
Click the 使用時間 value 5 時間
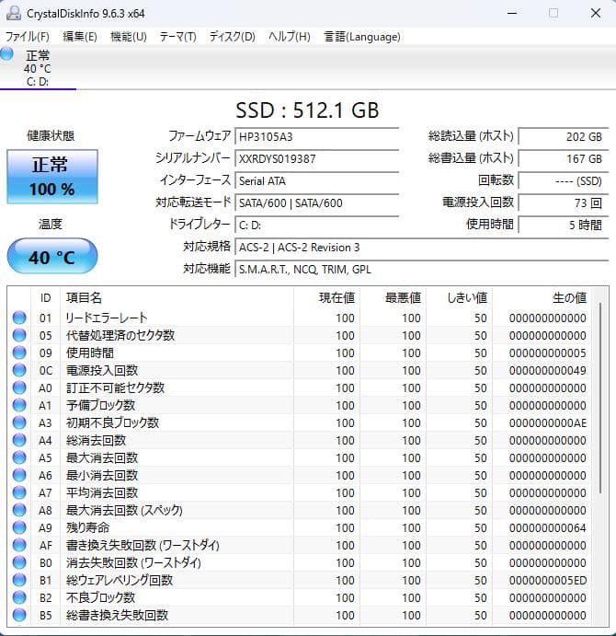pyautogui.click(x=564, y=225)
